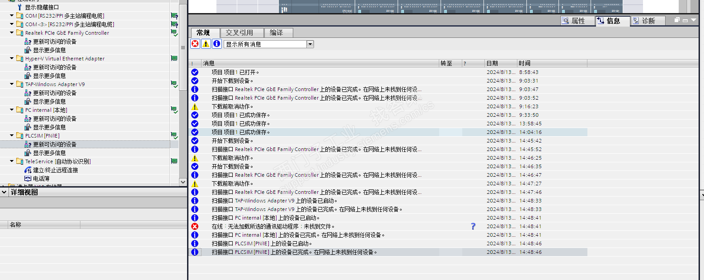Select the error message 在线：无法加载所选的通讯驱动程序
Screen dimensions: 704x280
[273, 226]
